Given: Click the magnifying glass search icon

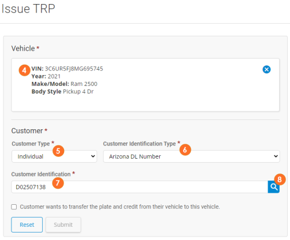Looking at the screenshot, I should click(274, 187).
